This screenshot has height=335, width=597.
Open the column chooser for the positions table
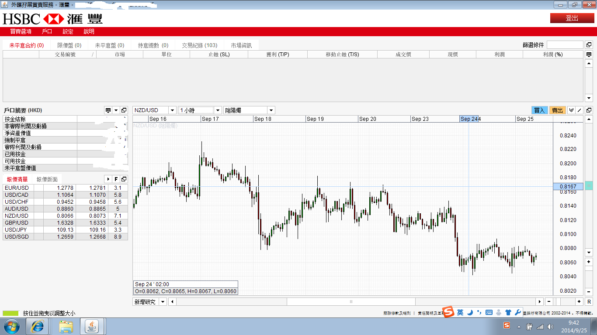pyautogui.click(x=589, y=55)
